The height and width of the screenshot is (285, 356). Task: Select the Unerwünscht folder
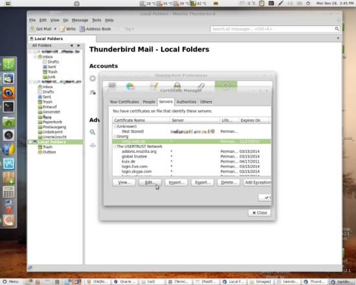click(54, 137)
